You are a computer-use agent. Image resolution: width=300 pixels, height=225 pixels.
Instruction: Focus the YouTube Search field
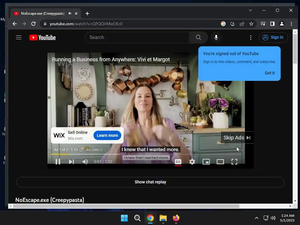137,37
